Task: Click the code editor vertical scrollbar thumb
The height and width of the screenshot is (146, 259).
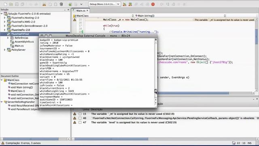Action: tap(256, 36)
